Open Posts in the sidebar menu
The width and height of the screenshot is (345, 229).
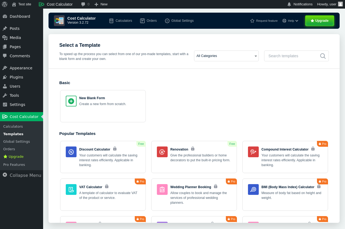22,28
